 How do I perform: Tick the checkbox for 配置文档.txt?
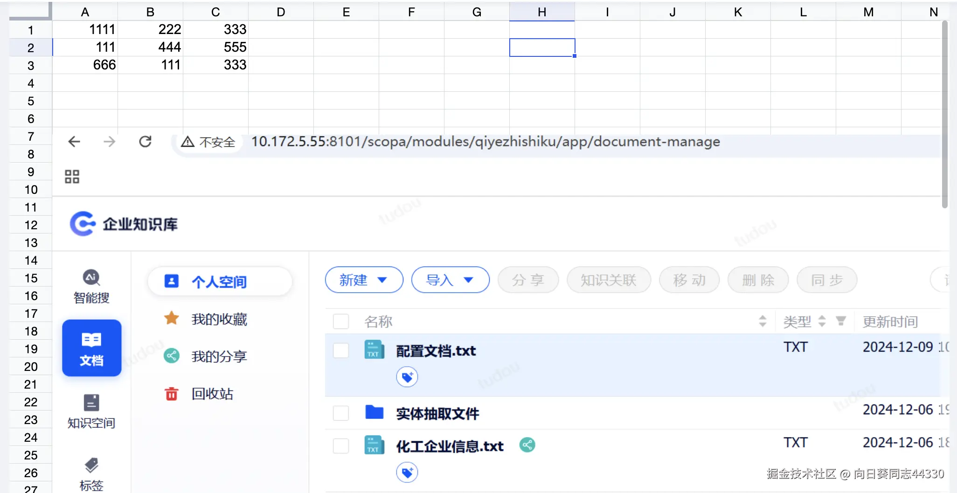click(x=341, y=350)
